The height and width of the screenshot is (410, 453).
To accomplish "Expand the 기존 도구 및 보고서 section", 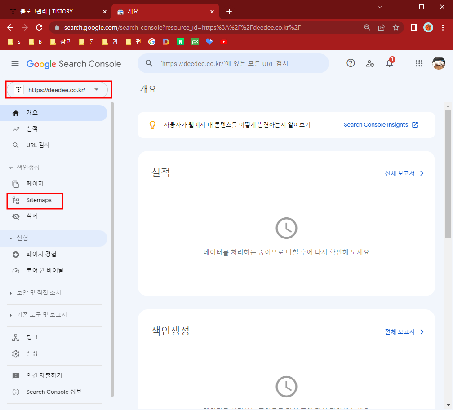I will coord(40,315).
